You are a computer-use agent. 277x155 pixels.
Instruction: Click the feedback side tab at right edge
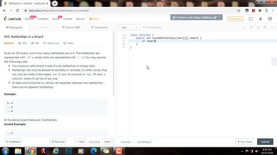pyautogui.click(x=274, y=62)
